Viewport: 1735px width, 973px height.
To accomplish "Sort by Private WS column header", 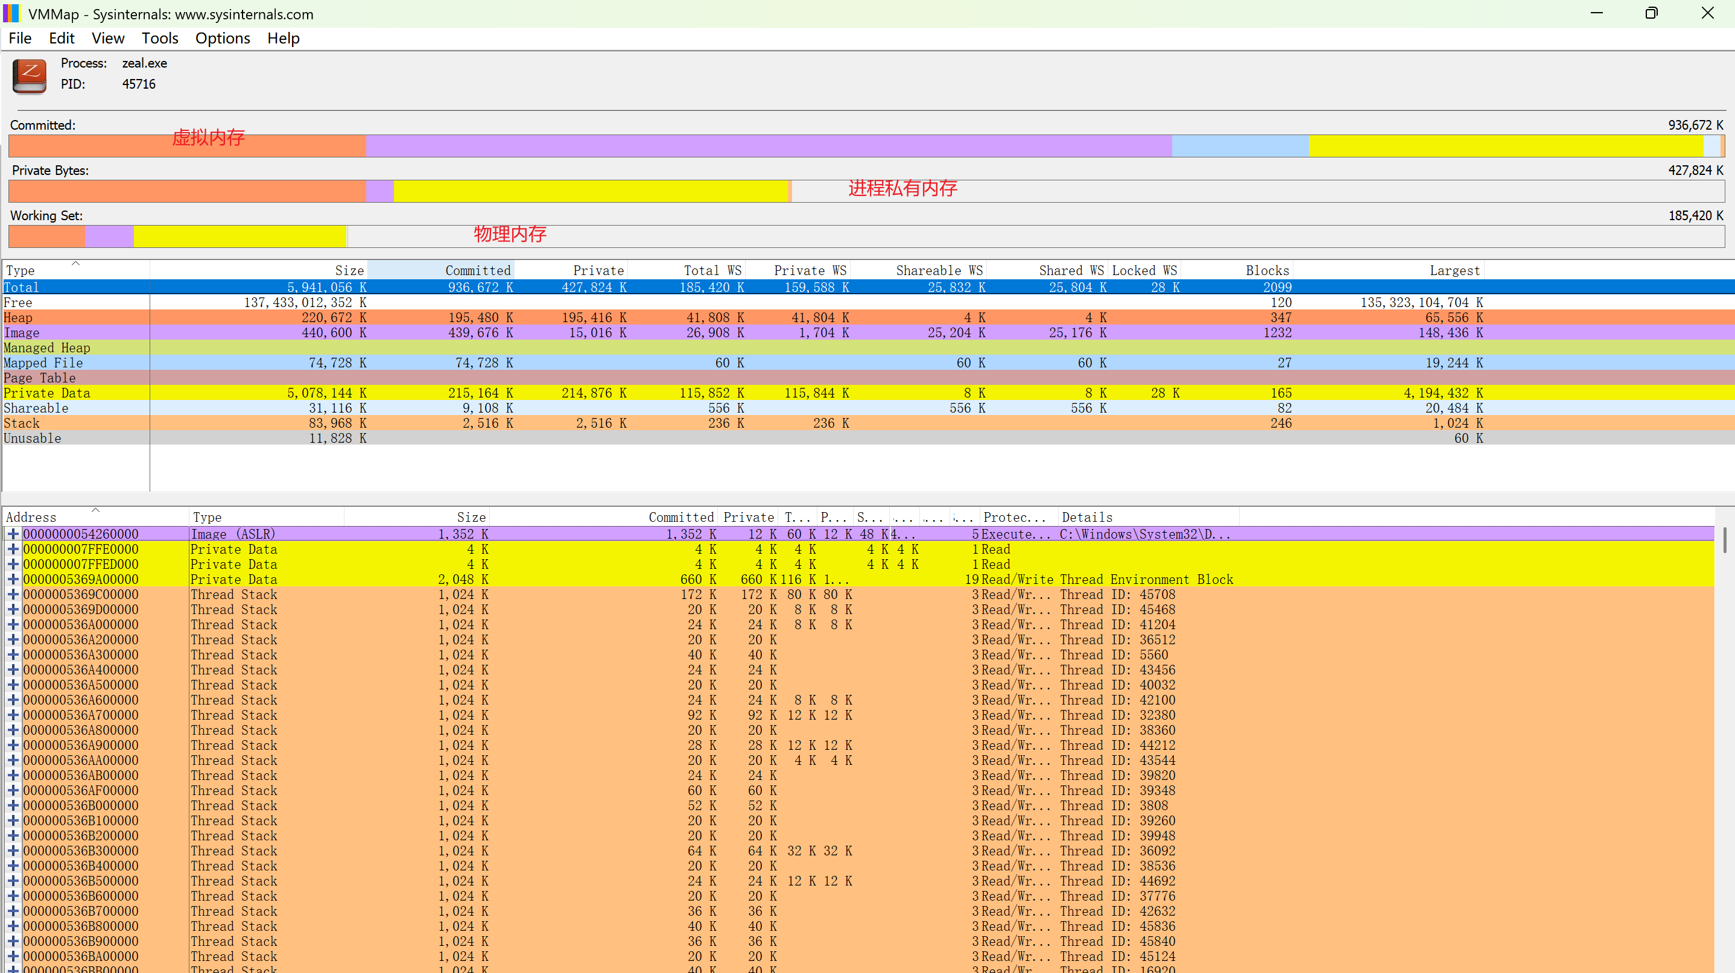I will (x=810, y=271).
